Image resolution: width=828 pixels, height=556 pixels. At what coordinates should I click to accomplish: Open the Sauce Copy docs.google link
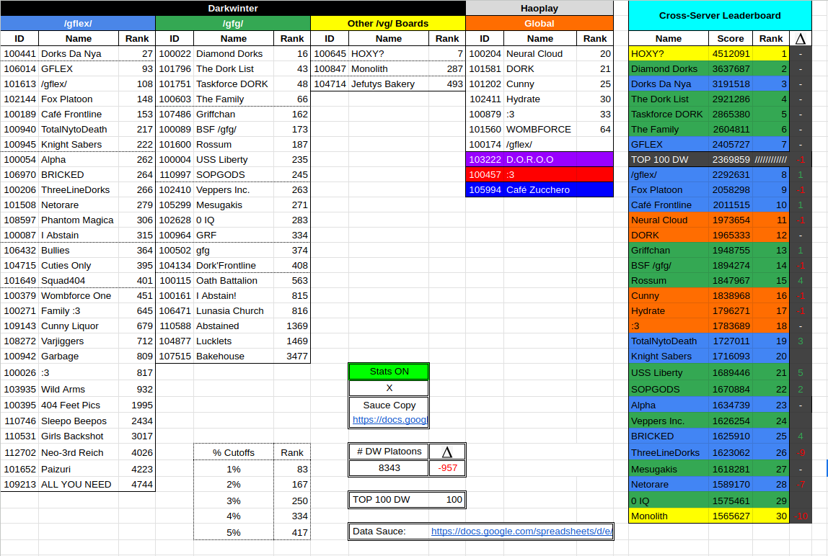point(389,420)
